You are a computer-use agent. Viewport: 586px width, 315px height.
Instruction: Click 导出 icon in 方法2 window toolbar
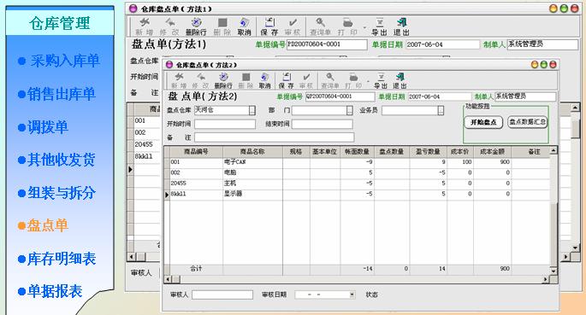(381, 77)
